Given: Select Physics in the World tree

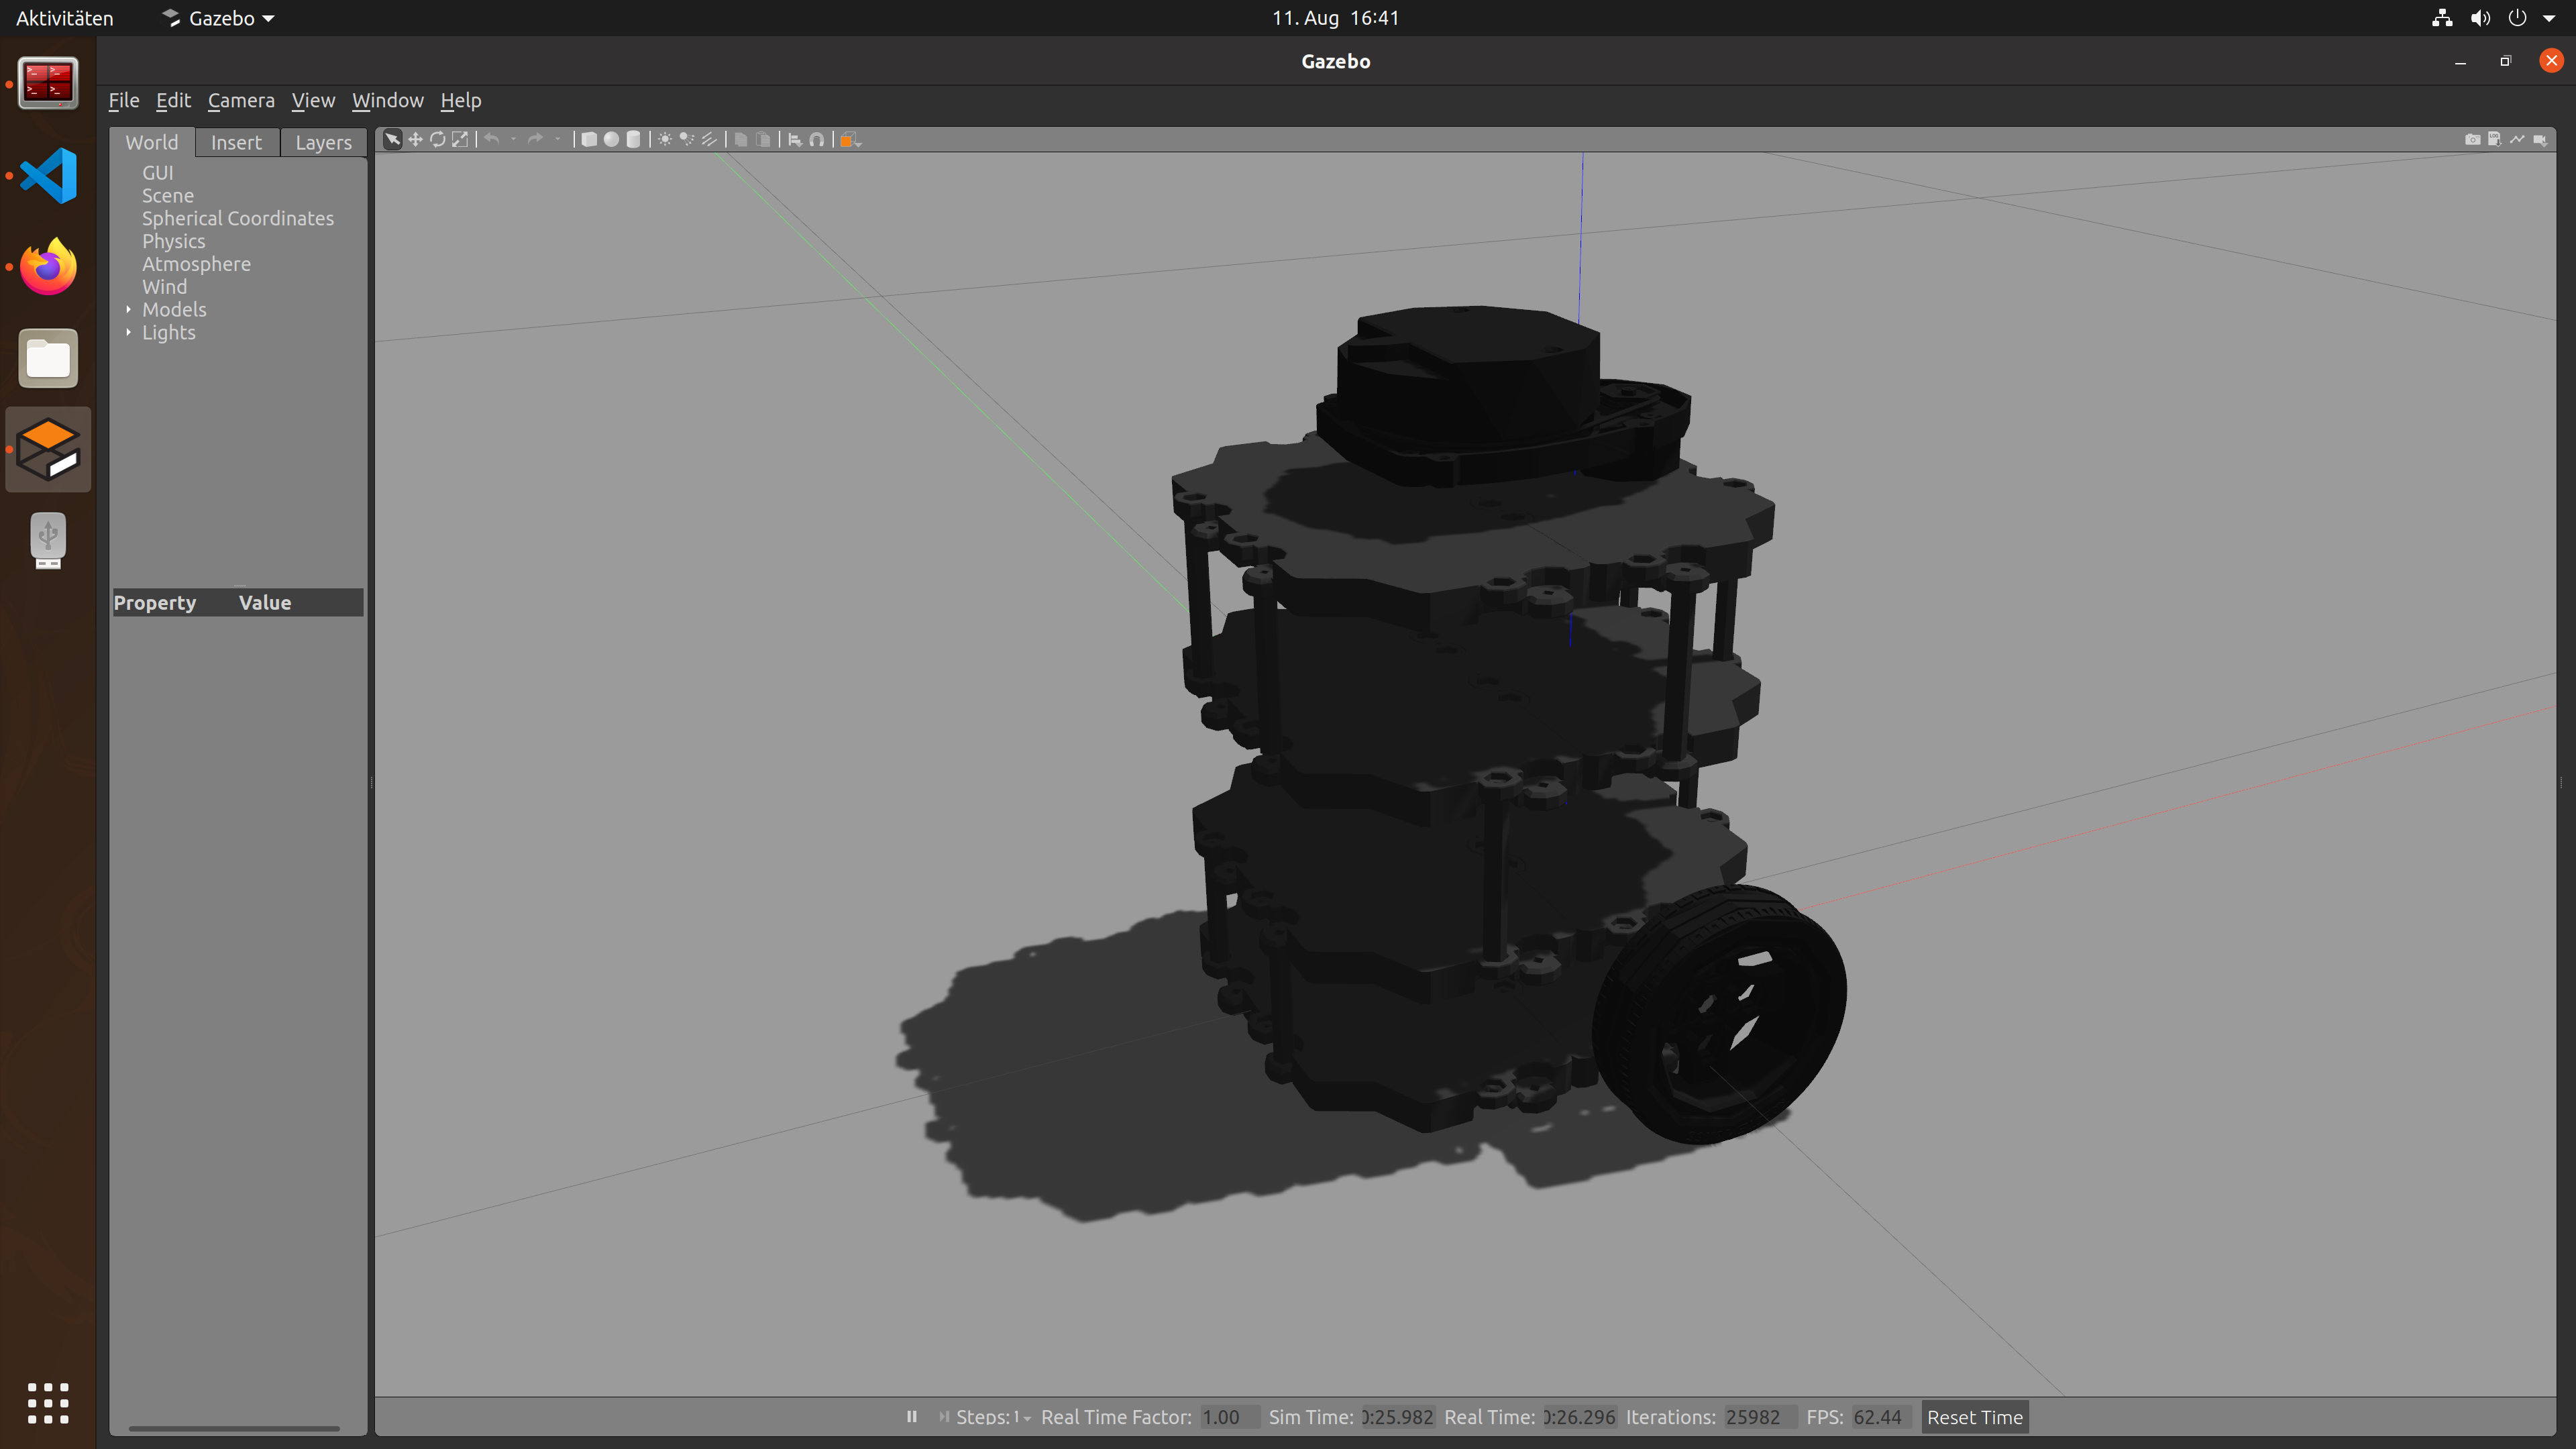Looking at the screenshot, I should (x=173, y=241).
